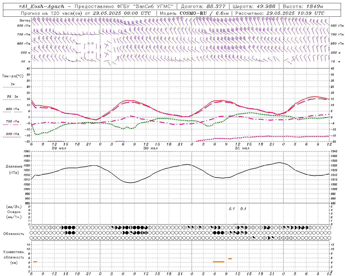Click the '(мм/1ч.)' precipitation unit label
Viewport: 345px width, 276px height.
tap(14, 217)
